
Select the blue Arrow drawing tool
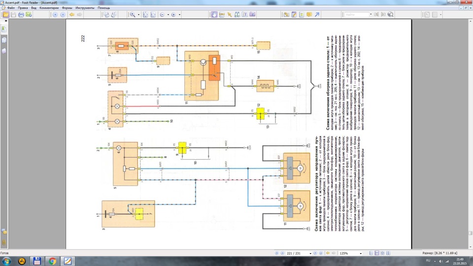point(317,14)
